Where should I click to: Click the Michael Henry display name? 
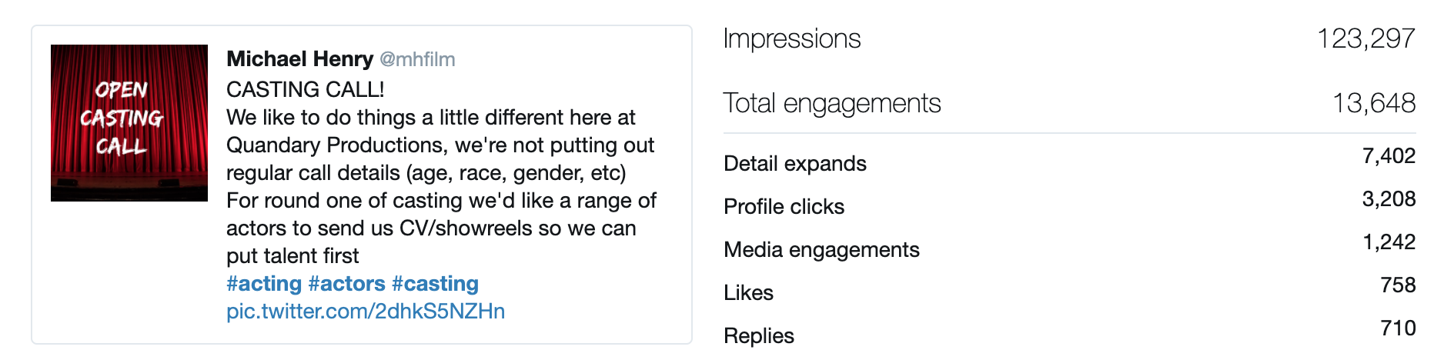coord(299,59)
